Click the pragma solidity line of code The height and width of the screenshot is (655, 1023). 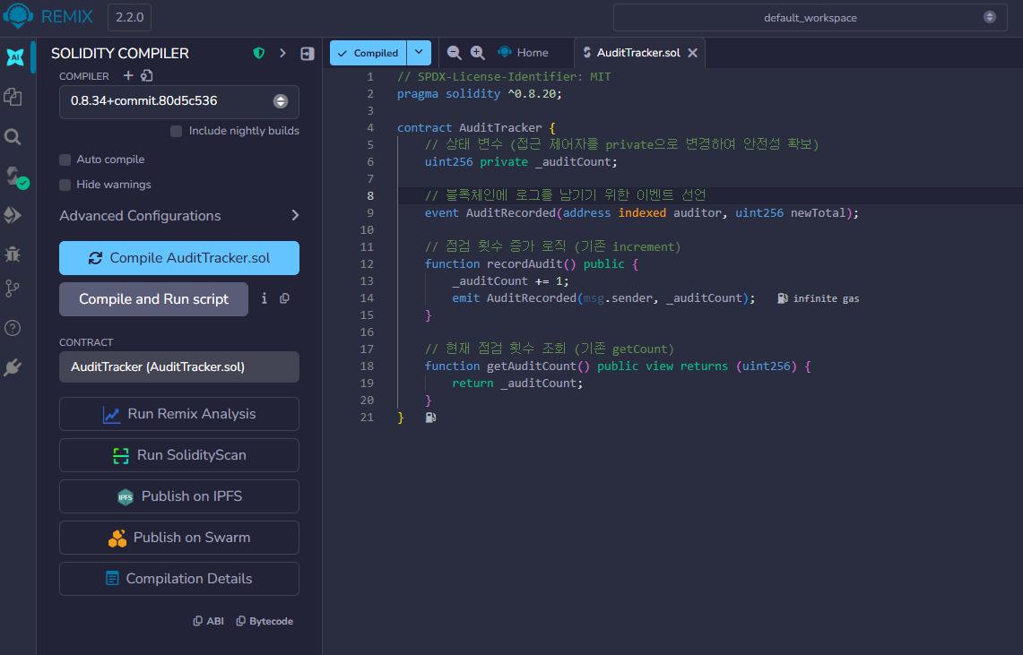(x=480, y=94)
